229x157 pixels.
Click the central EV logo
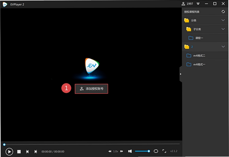click(92, 66)
